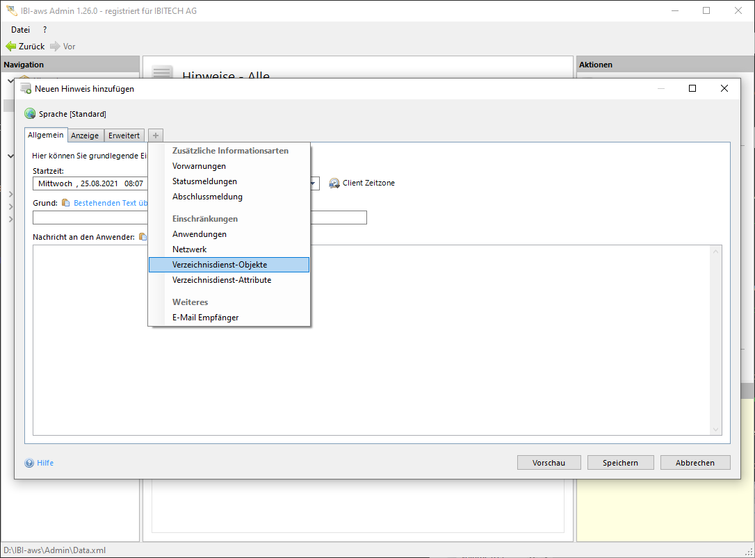The height and width of the screenshot is (558, 755).
Task: Click the blue Hilfe help icon
Action: click(29, 463)
